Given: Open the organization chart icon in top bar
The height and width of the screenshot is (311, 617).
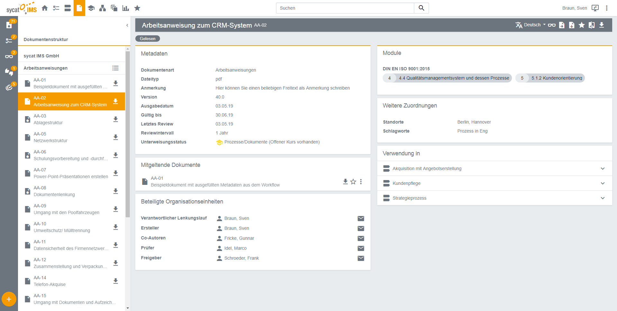Looking at the screenshot, I should click(x=103, y=8).
